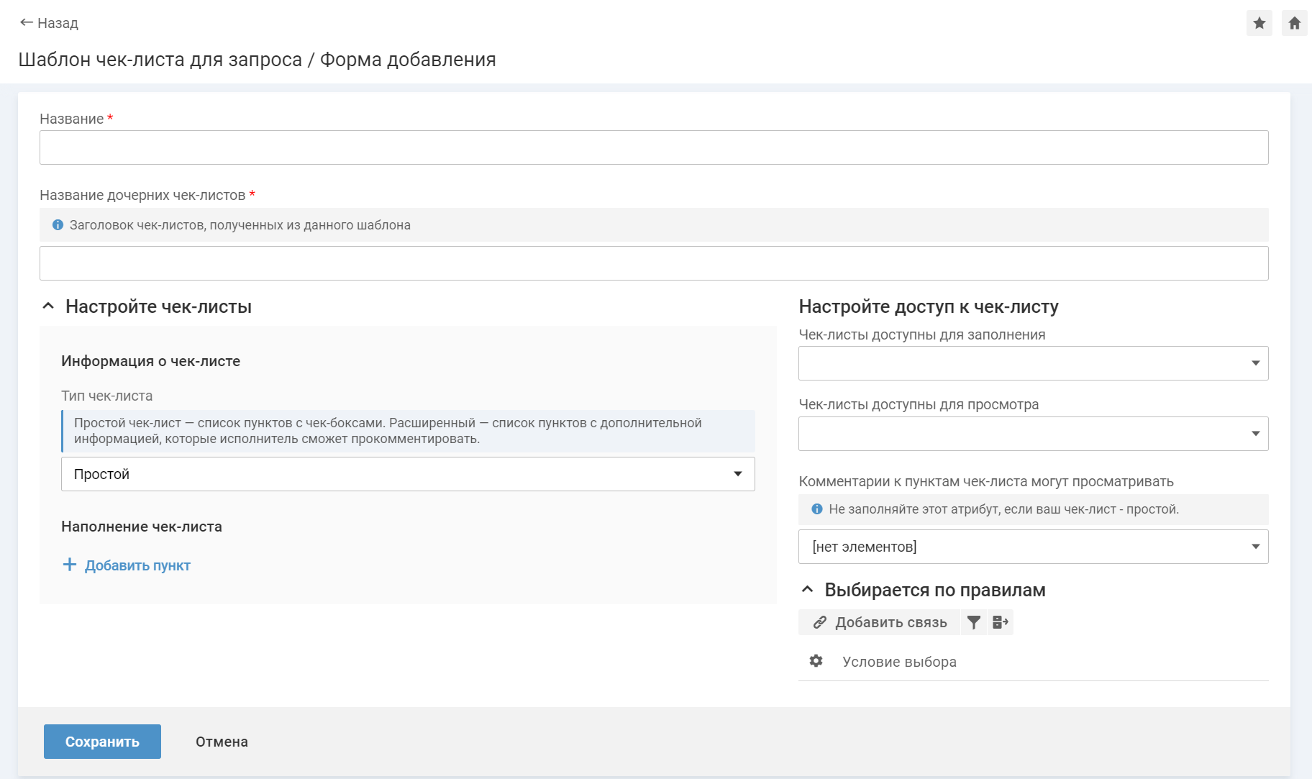Click info icon near Не заполняйте этот атрибут
Viewport: 1312px width, 779px height.
click(x=817, y=509)
